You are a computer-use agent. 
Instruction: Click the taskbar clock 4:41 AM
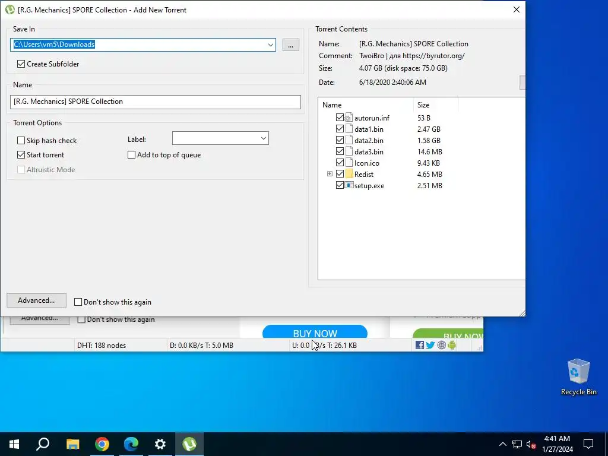pyautogui.click(x=557, y=444)
